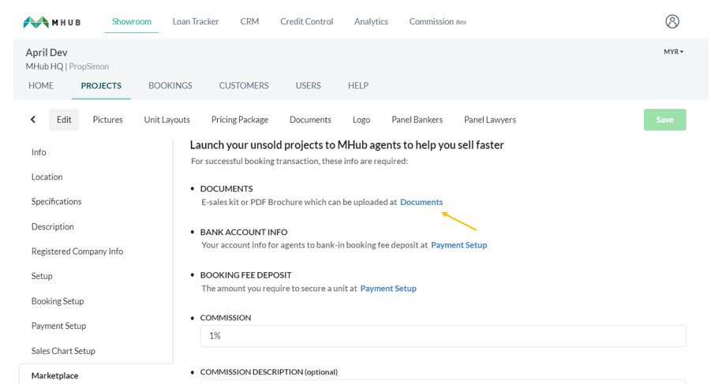This screenshot has width=711, height=384.
Task: Open Payment Setup link under Bank Account Info
Action: coord(459,245)
